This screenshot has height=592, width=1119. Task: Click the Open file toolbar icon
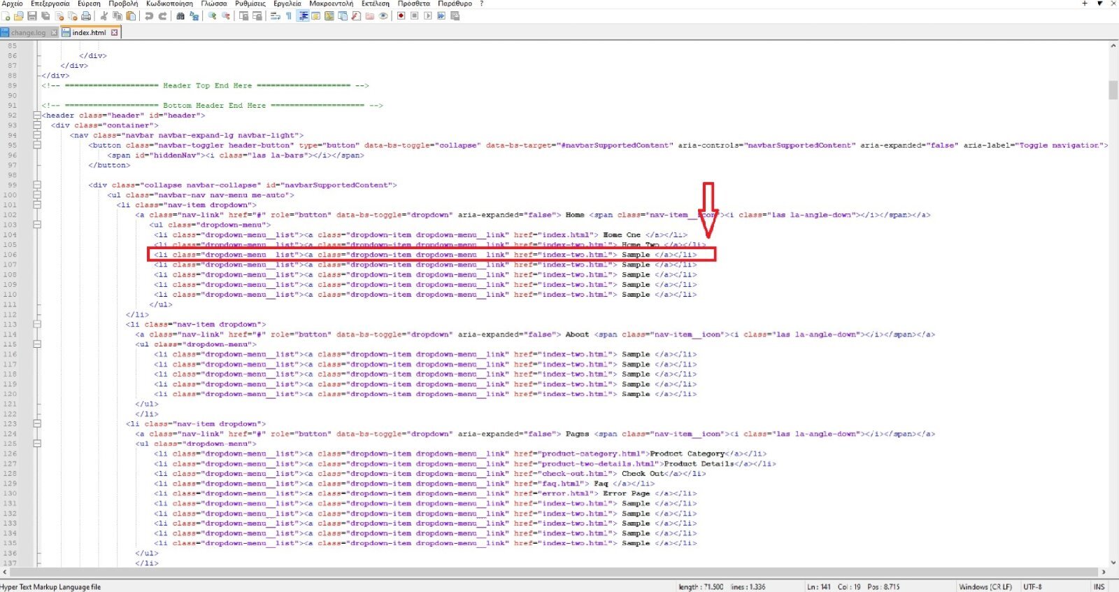18,15
